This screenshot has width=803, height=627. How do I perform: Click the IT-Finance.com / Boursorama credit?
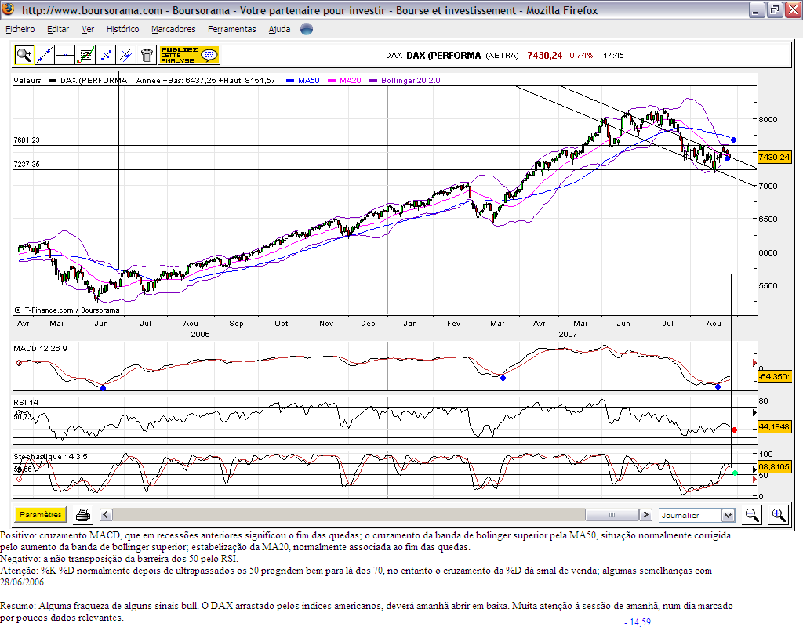(67, 310)
